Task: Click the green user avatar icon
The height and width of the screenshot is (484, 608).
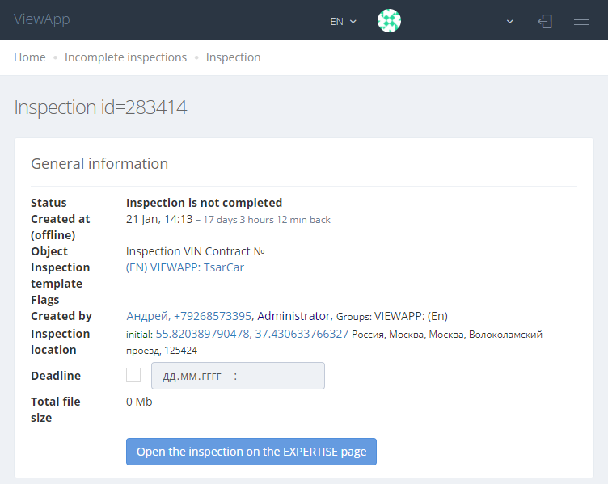Action: 390,20
